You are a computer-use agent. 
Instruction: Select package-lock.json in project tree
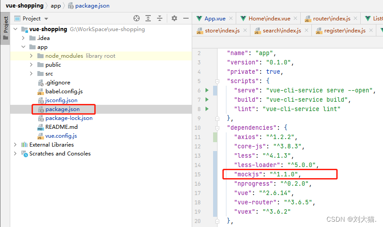(x=65, y=118)
